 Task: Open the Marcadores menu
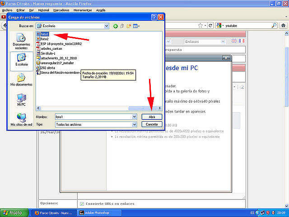coord(61,10)
